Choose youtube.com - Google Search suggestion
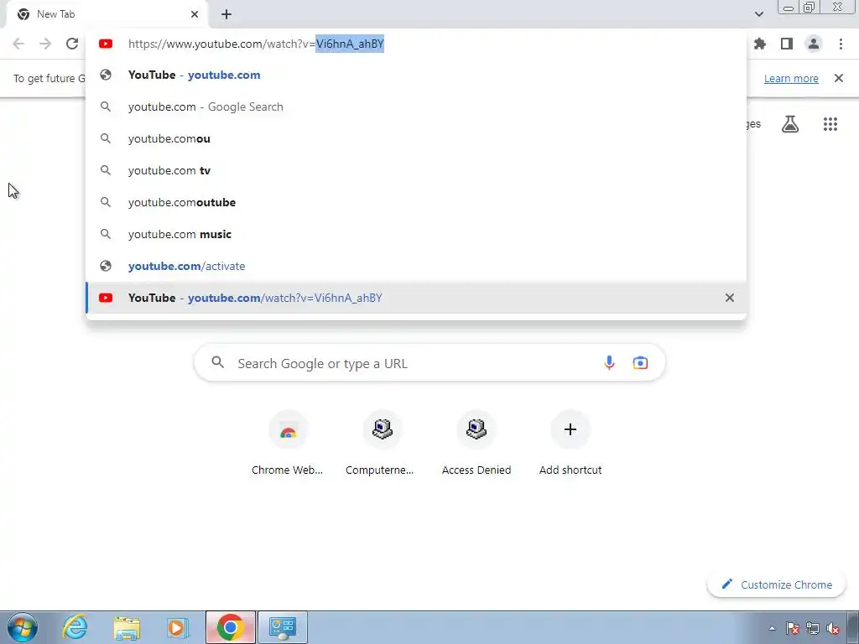This screenshot has width=859, height=644. (416, 106)
